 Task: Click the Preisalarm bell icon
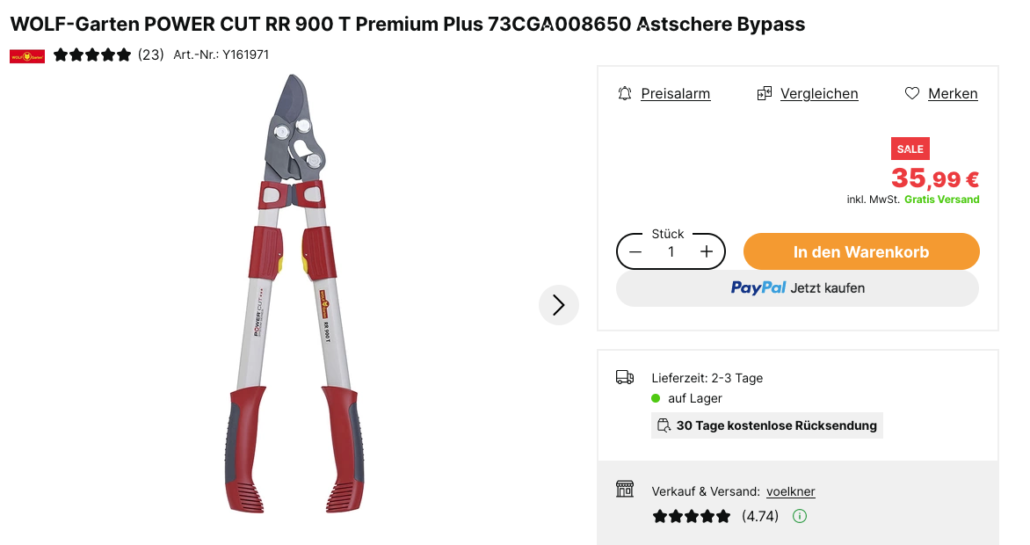(625, 93)
